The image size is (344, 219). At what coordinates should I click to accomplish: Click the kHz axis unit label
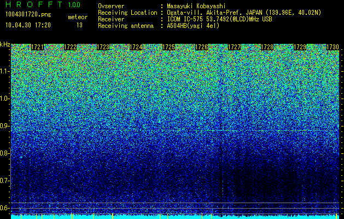pyautogui.click(x=5, y=44)
